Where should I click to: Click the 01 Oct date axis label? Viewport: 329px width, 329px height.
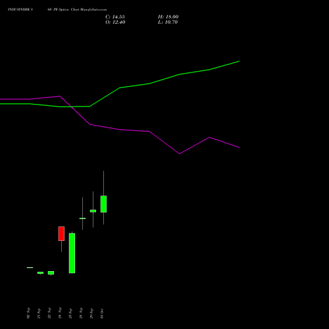pyautogui.click(x=102, y=313)
